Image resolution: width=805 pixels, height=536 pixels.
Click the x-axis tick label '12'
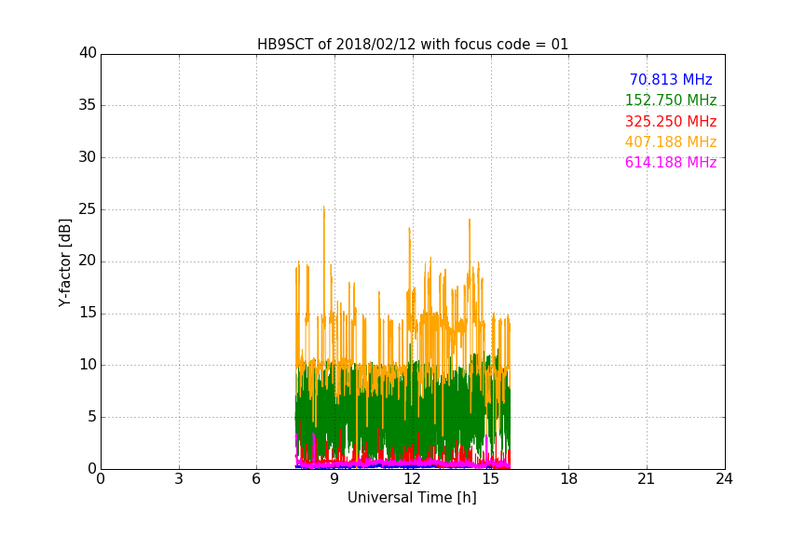point(412,479)
